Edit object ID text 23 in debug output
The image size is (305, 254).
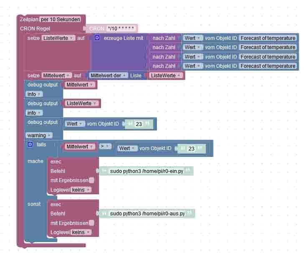(139, 124)
